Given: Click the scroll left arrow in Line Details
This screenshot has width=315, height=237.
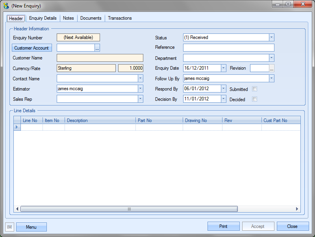Looking at the screenshot, I should click(x=17, y=209).
